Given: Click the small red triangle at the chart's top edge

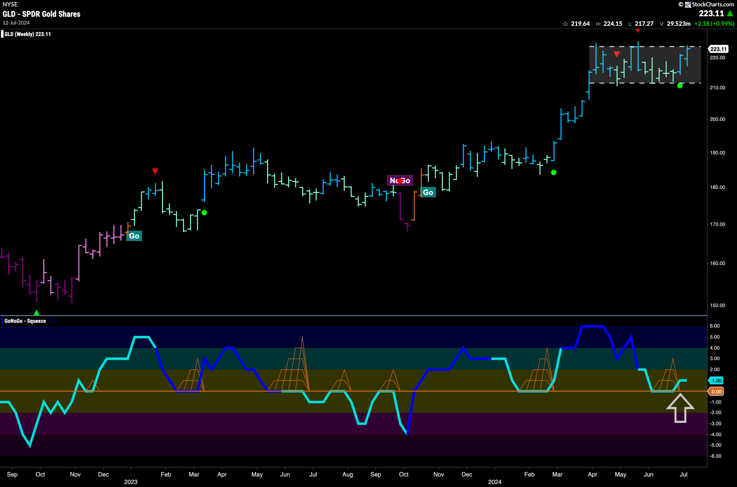Looking at the screenshot, I should [x=638, y=31].
